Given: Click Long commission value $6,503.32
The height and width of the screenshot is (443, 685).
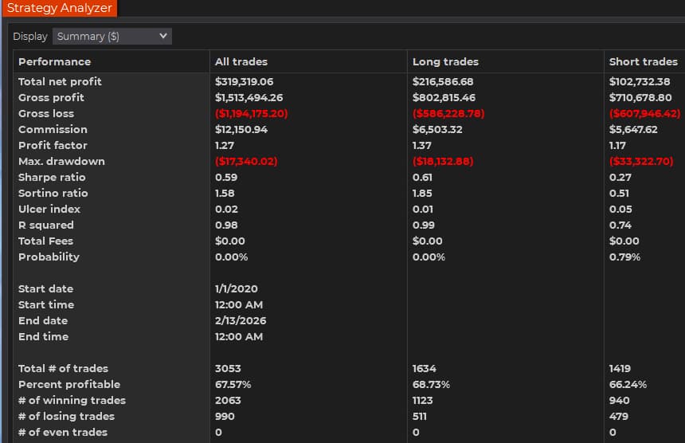Looking at the screenshot, I should point(437,129).
